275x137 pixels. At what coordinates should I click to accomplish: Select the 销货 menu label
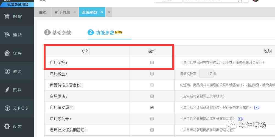tap(17, 35)
